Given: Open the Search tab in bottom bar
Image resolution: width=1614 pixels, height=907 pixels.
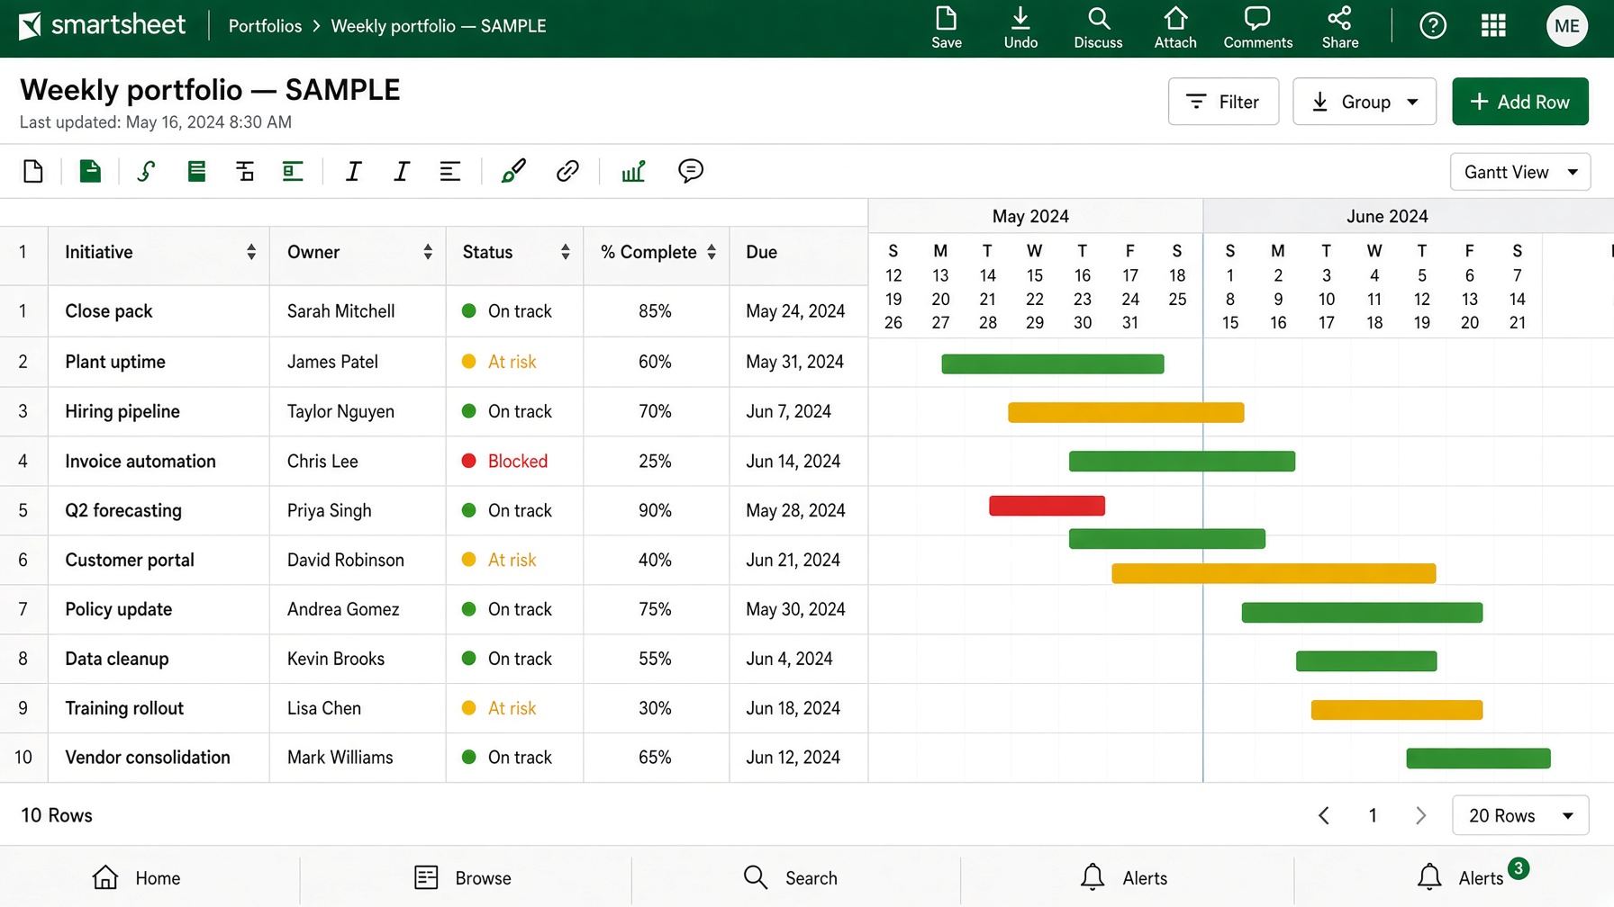Looking at the screenshot, I should pos(791,877).
